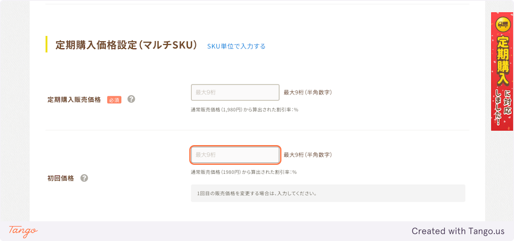Click the discount rate text showing 1,980円

[244, 110]
